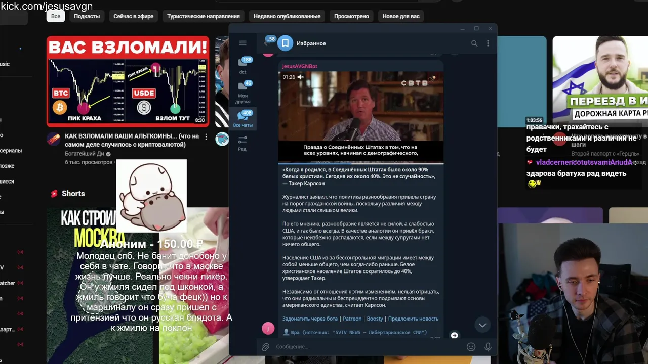This screenshot has height=364, width=648.
Task: Select the Просмотрено filter chip
Action: (351, 16)
